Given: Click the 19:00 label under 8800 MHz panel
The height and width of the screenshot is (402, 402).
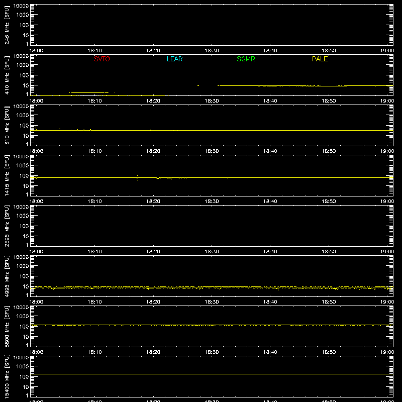Looking at the screenshot, I should coord(387,352).
